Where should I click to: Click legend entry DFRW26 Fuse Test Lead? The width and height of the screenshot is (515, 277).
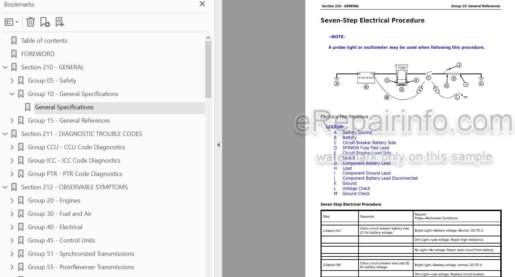(x=366, y=148)
